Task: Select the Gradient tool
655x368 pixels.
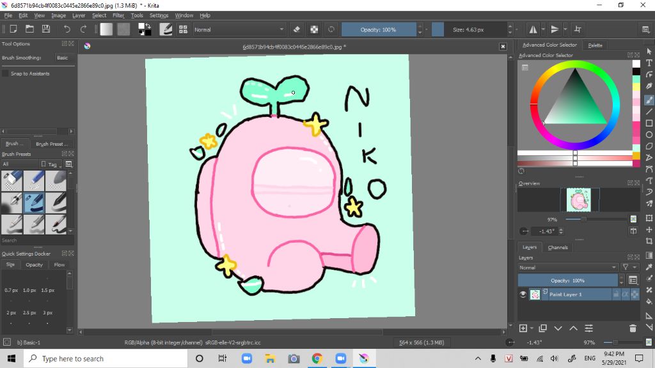Action: 649,256
